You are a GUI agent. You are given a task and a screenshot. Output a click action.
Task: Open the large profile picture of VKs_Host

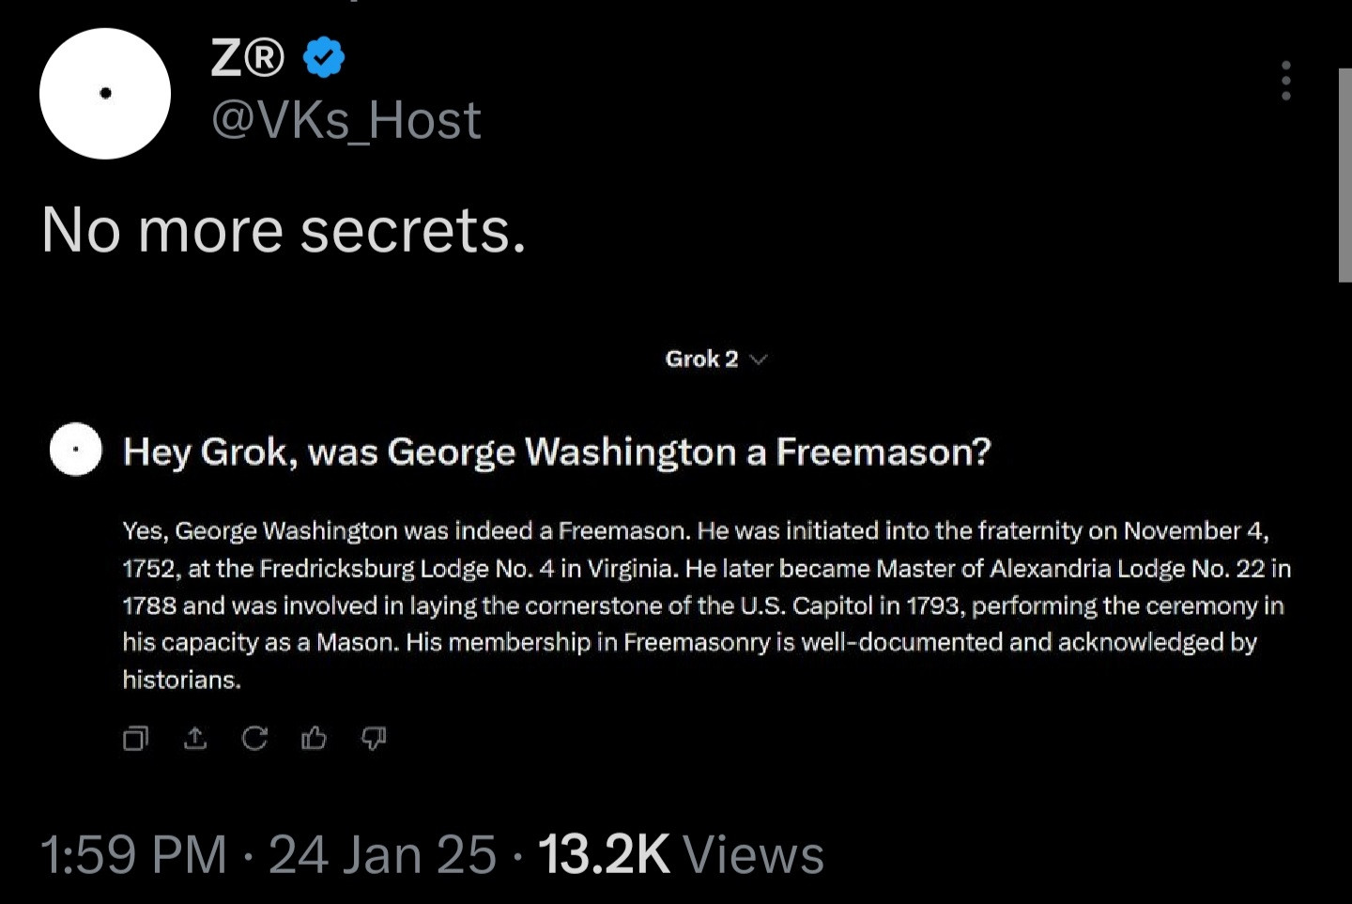(105, 93)
